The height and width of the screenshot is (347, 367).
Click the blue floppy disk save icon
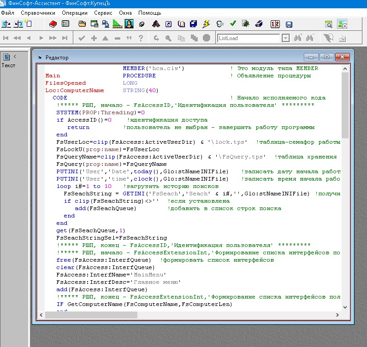click(289, 24)
